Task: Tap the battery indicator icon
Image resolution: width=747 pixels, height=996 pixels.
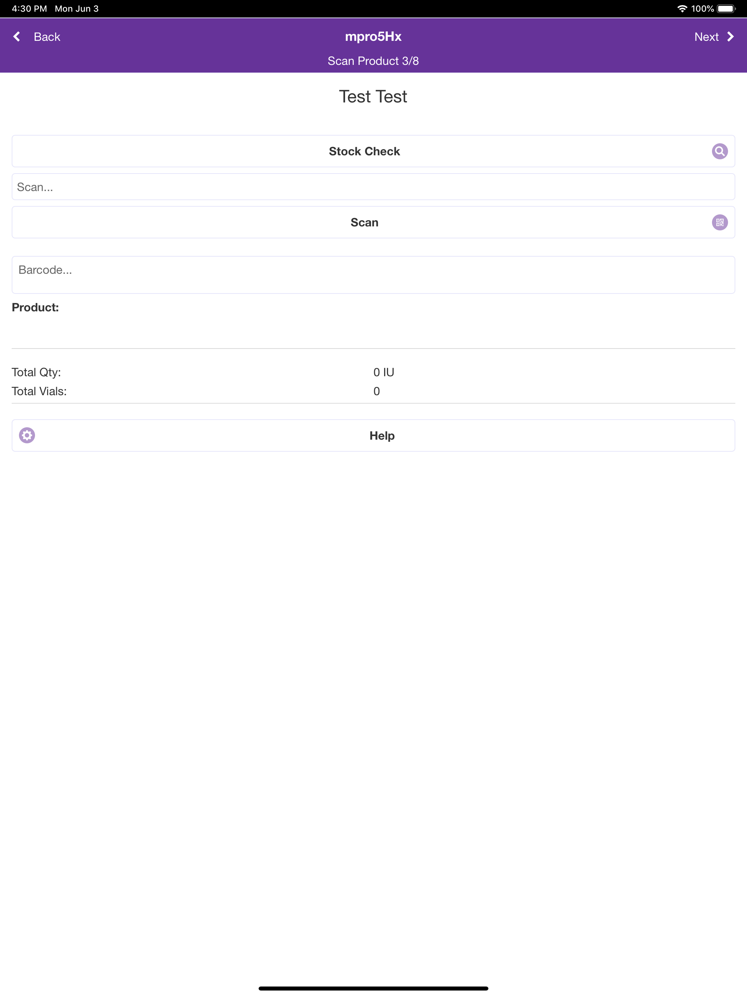Action: 726,8
